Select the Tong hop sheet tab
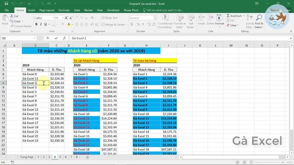Viewport: 294px width, 165px height. 27,157
